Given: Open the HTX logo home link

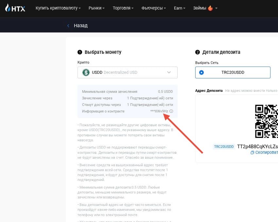Looking at the screenshot, I should (x=15, y=8).
